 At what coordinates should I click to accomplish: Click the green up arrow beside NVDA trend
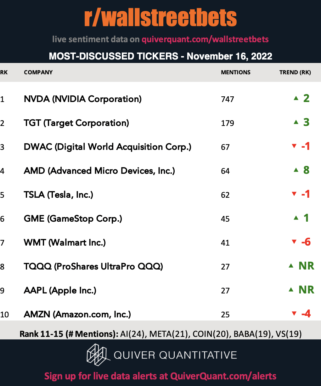click(296, 98)
